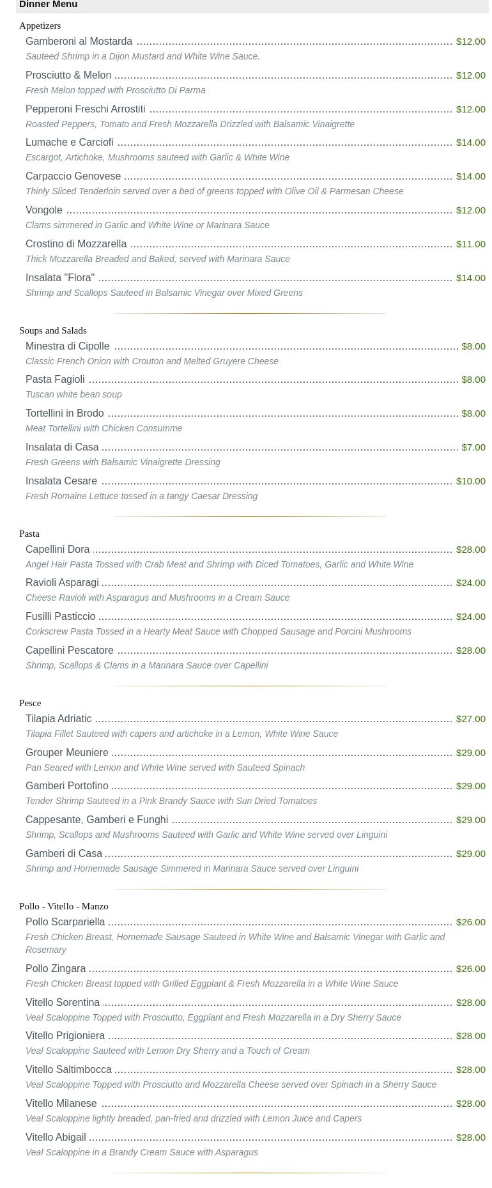The width and height of the screenshot is (492, 1188).
Task: Click the Pollo - Vitello - Manzo heading
Action: (64, 906)
